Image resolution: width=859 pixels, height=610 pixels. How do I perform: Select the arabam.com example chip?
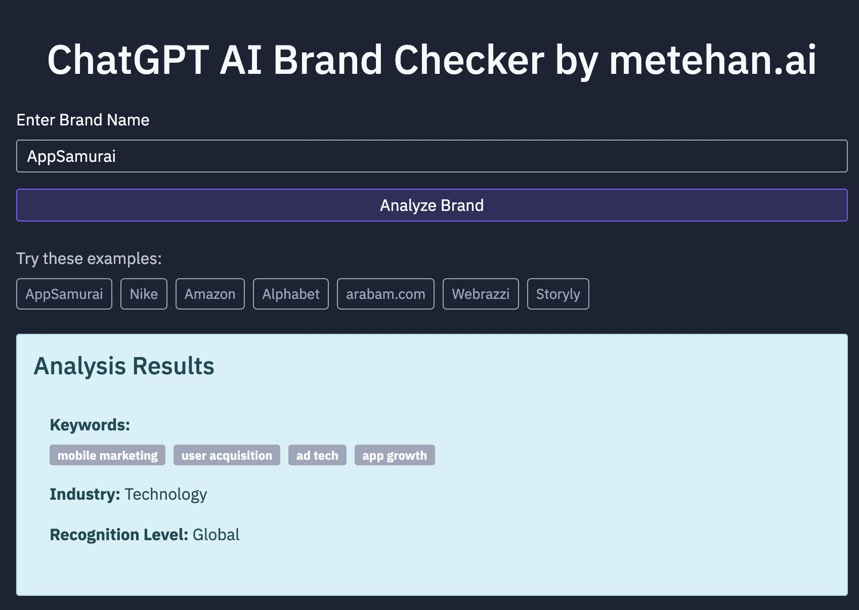click(385, 294)
